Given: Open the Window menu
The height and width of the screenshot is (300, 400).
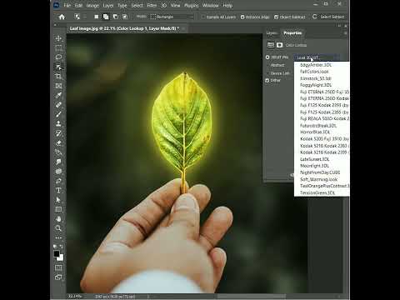Looking at the screenshot, I should point(211,5).
